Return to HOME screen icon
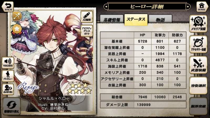Viewport: 210px width, 118px height. point(202,7)
